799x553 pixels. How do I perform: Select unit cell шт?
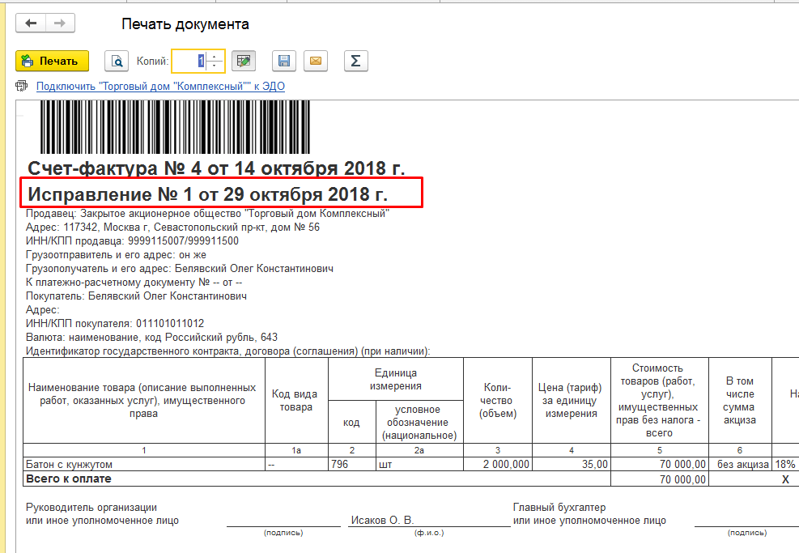point(419,464)
